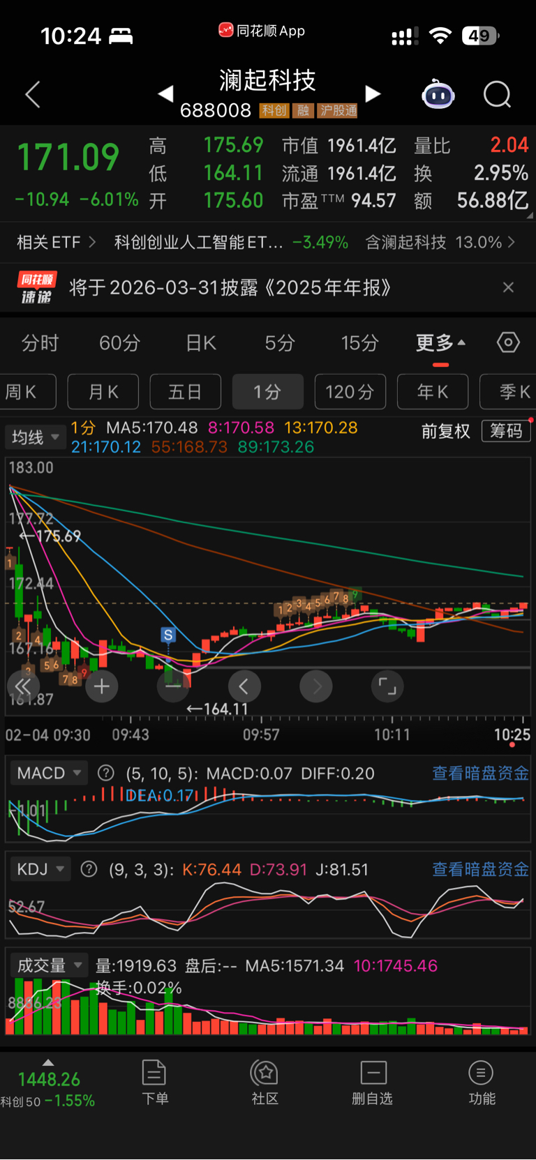Open the search magnifier

[x=498, y=94]
